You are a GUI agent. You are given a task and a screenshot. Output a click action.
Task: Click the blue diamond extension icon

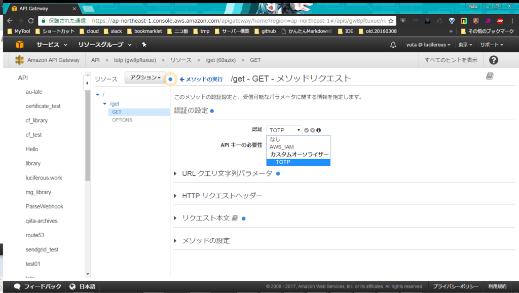(x=452, y=20)
